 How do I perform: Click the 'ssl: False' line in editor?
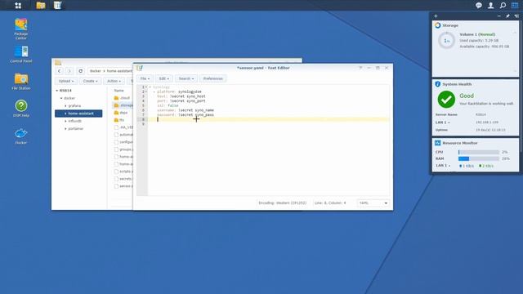pyautogui.click(x=168, y=105)
